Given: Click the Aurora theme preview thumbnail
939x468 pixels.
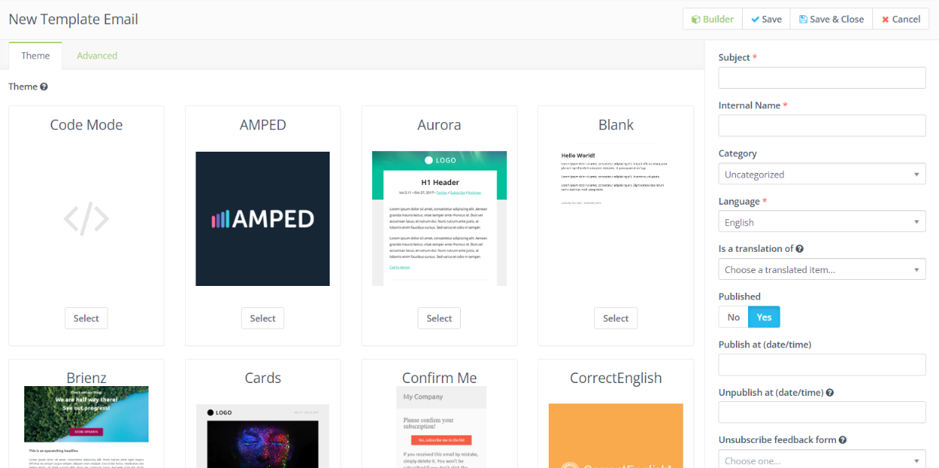Looking at the screenshot, I should (x=439, y=218).
